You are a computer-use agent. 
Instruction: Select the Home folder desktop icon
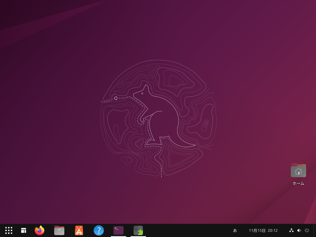coord(298,171)
